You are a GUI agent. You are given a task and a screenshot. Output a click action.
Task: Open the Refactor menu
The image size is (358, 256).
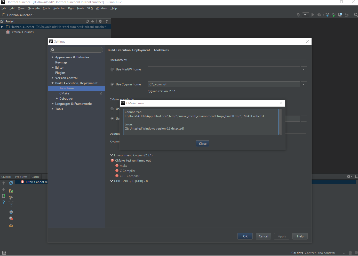pyautogui.click(x=59, y=8)
